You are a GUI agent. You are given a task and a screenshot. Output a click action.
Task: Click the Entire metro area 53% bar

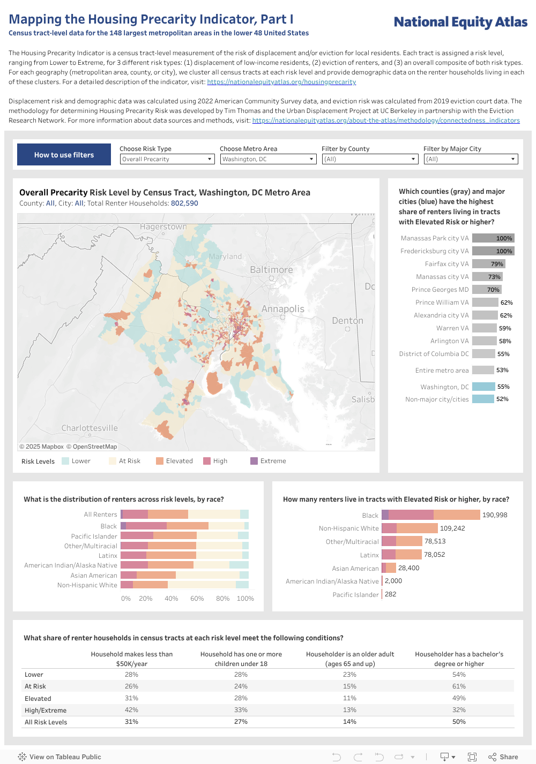click(483, 370)
